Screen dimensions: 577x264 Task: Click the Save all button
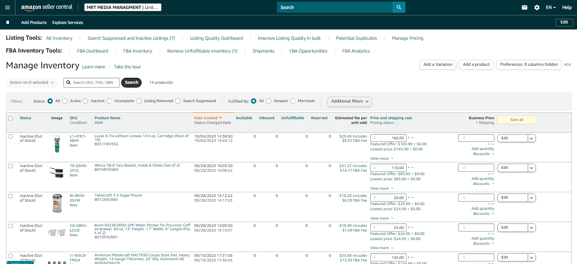tap(517, 120)
